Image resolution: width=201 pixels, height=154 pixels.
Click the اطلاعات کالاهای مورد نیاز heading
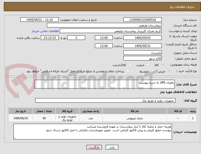click(178, 92)
